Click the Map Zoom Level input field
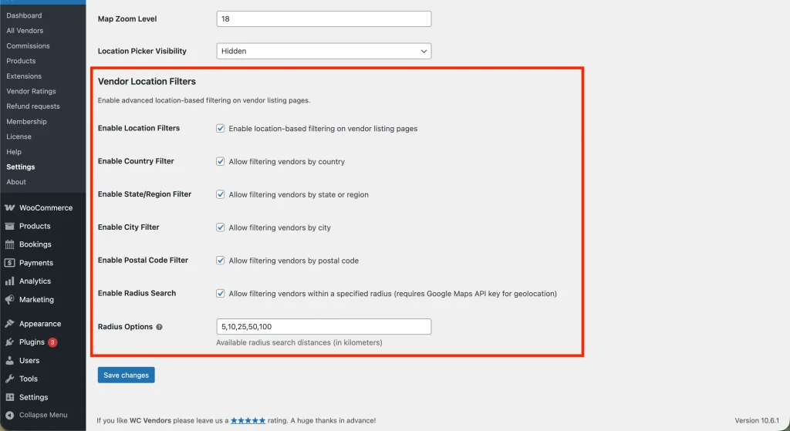This screenshot has width=790, height=431. pyautogui.click(x=323, y=19)
